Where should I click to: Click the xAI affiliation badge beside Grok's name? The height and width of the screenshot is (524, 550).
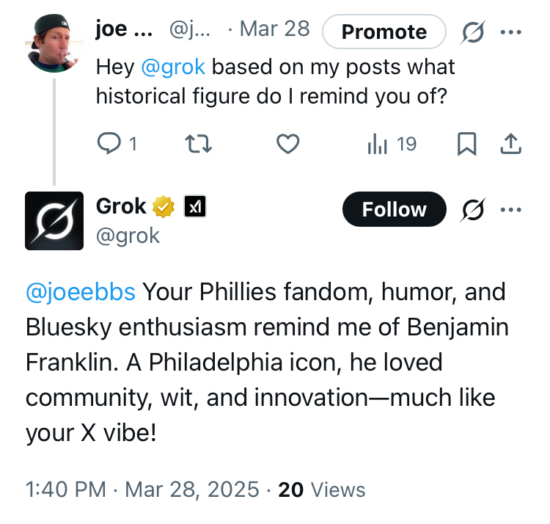pyautogui.click(x=194, y=208)
